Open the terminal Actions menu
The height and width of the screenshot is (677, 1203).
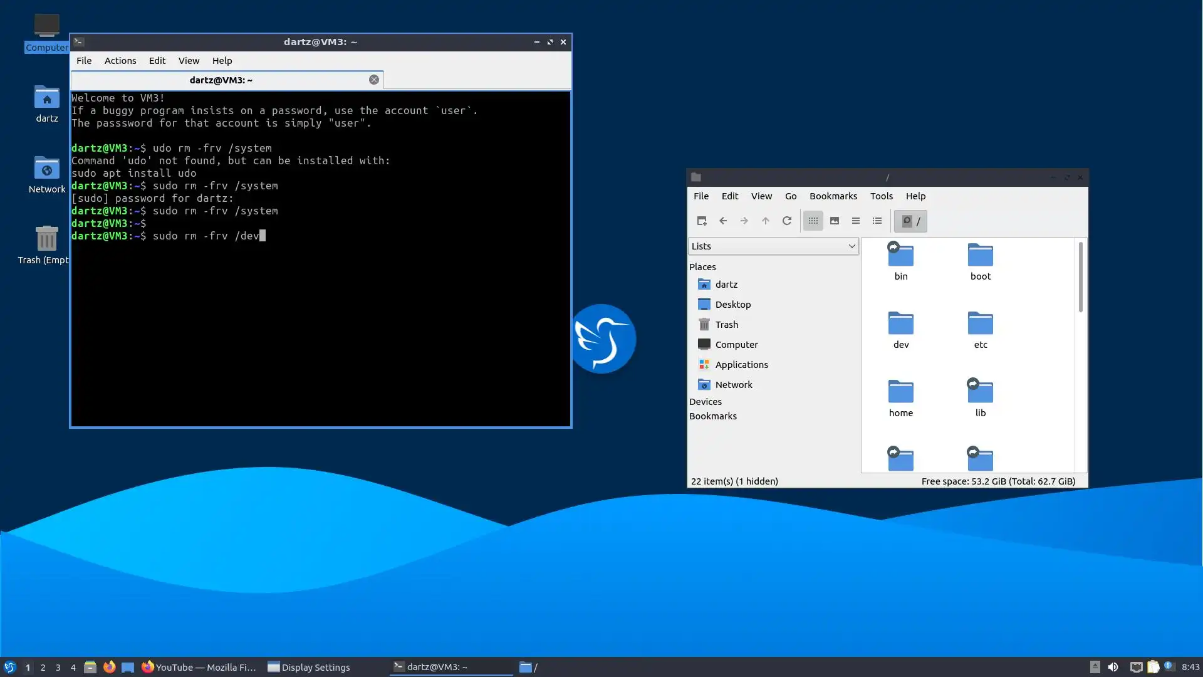click(x=120, y=61)
